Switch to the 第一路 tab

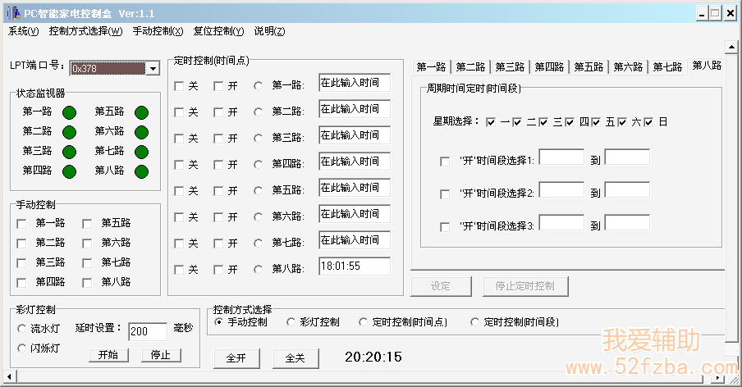coord(431,67)
